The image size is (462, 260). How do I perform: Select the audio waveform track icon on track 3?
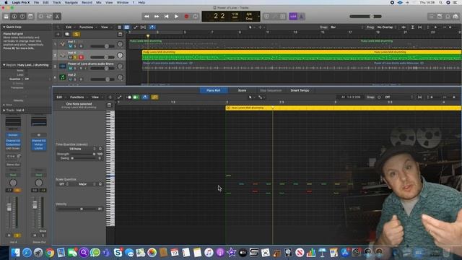pos(63,66)
